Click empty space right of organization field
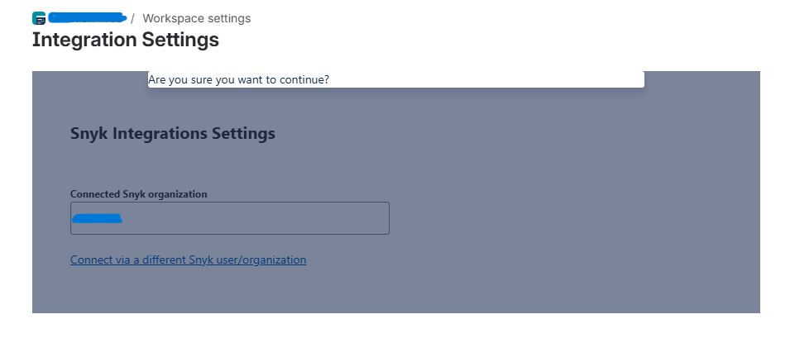 click(x=558, y=218)
